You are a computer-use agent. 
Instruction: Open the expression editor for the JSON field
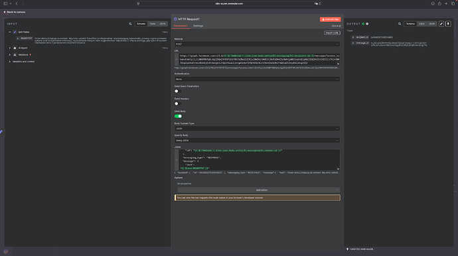pyautogui.click(x=338, y=168)
